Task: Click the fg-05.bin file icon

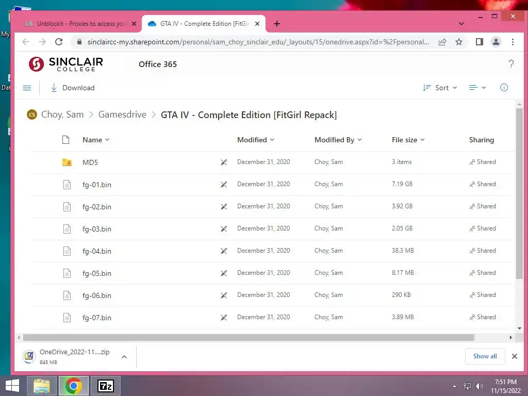Action: point(67,273)
